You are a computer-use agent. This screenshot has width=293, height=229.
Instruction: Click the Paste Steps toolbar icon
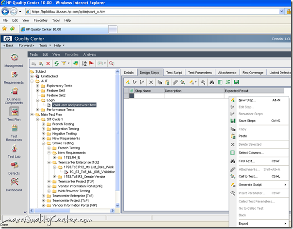point(167,82)
